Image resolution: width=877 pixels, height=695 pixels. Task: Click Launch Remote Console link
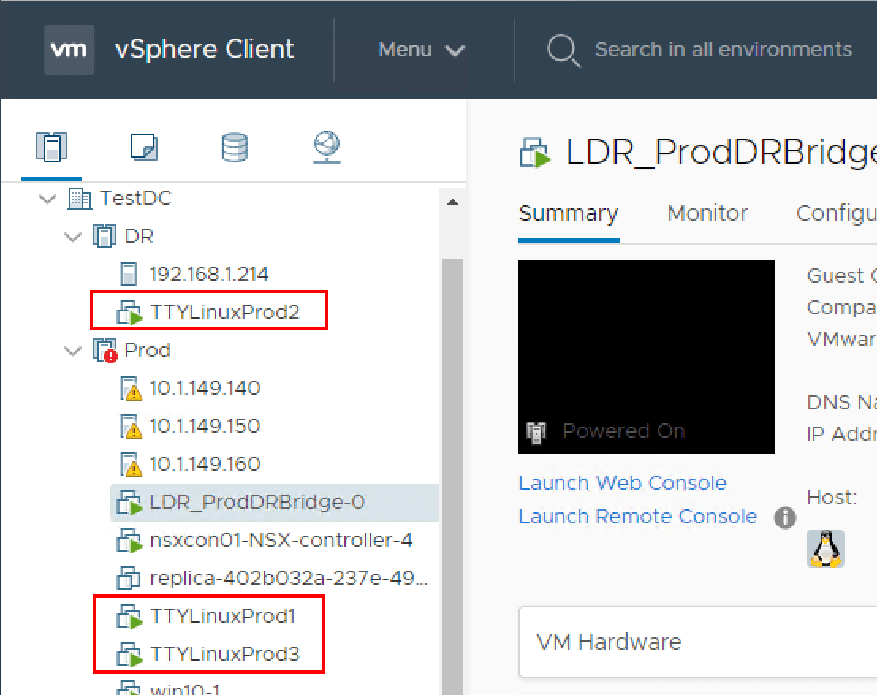(638, 517)
